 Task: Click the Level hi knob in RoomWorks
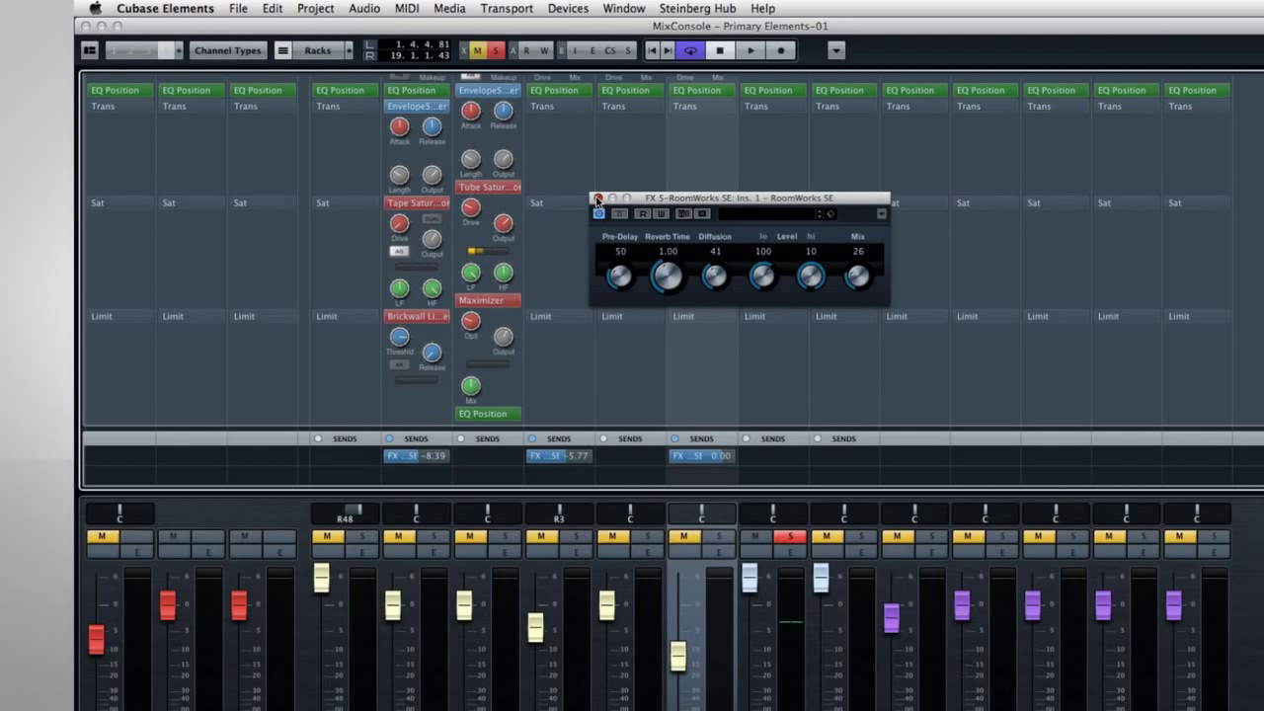pos(811,276)
